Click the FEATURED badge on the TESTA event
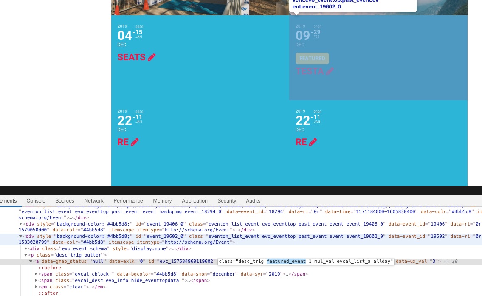 [x=312, y=59]
